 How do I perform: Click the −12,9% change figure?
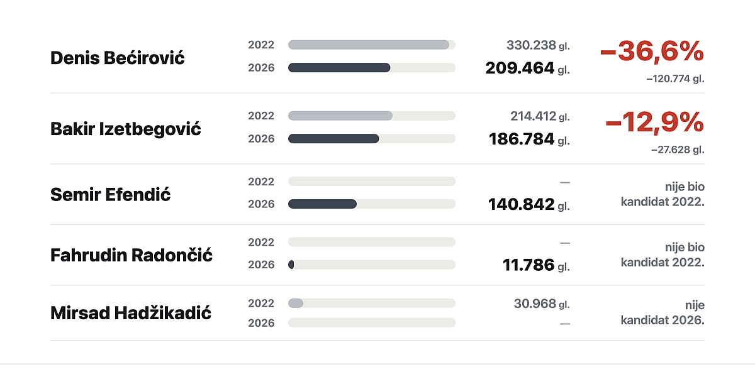click(x=654, y=122)
